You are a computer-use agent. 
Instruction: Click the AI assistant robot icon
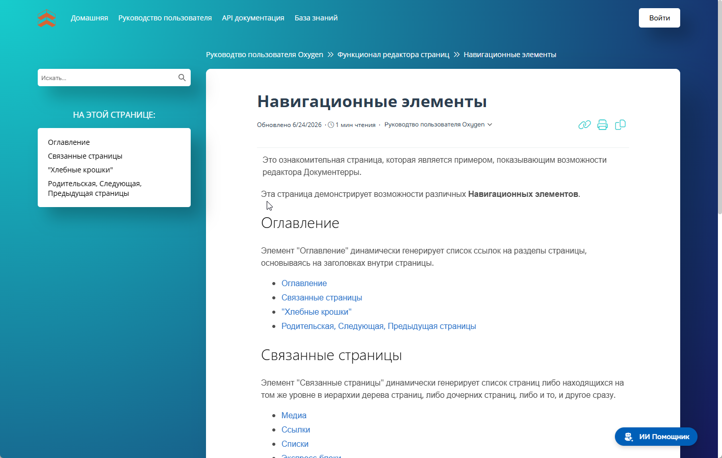pos(629,437)
